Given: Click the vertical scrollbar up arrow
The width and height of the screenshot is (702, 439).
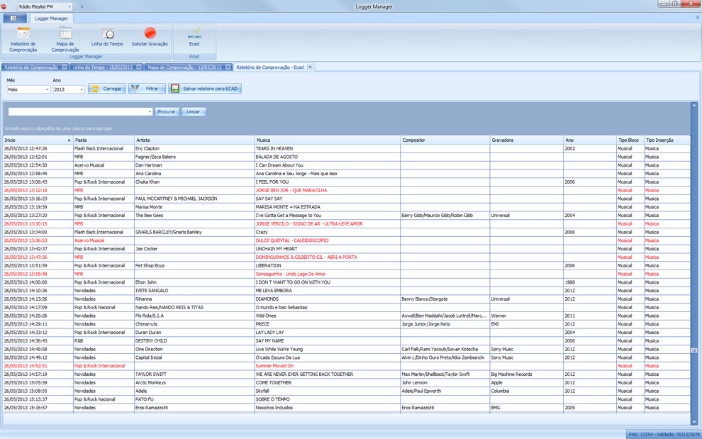Looking at the screenshot, I should coord(694,105).
